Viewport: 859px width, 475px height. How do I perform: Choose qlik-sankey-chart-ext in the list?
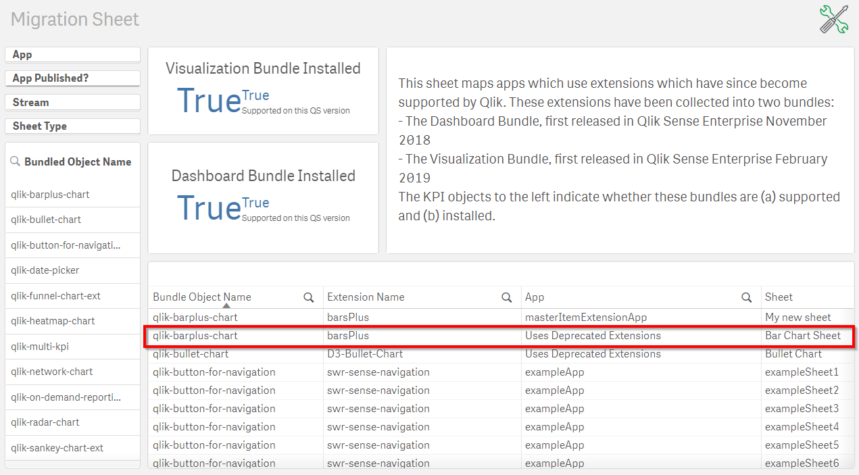57,448
